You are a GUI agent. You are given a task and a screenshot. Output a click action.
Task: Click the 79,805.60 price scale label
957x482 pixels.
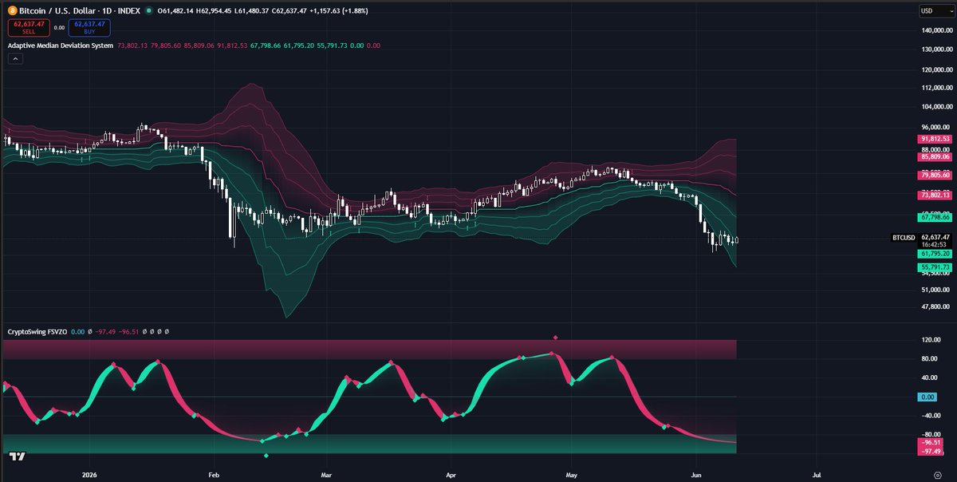(935, 175)
